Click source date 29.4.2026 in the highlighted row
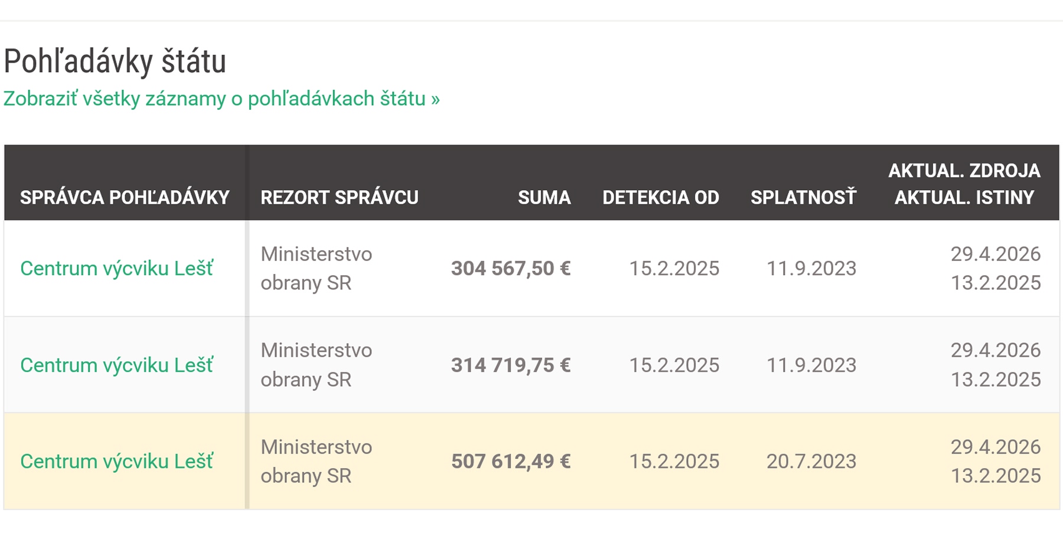 [x=995, y=447]
